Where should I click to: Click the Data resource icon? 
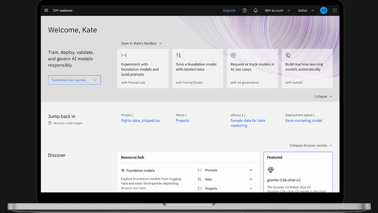tap(200, 179)
